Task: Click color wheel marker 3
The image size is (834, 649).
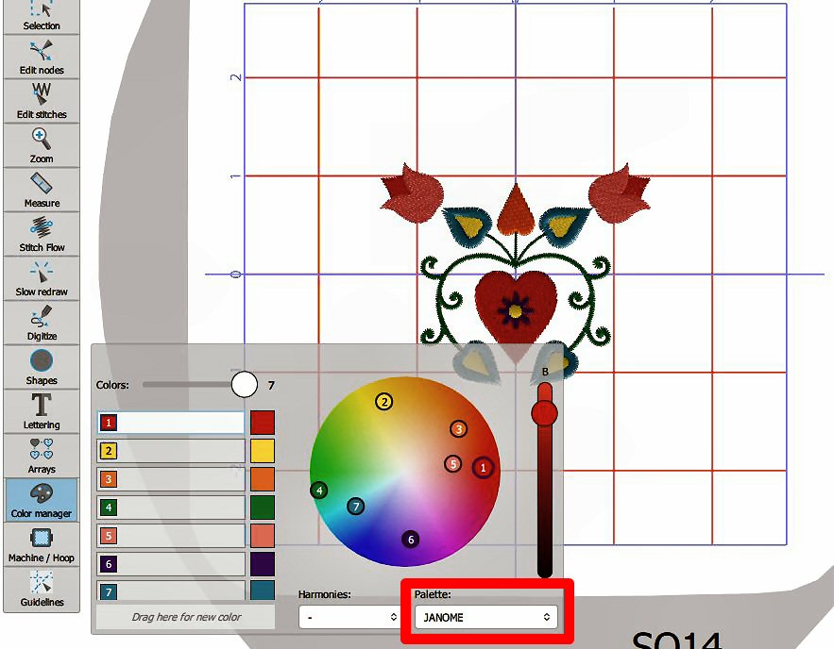Action: click(458, 428)
